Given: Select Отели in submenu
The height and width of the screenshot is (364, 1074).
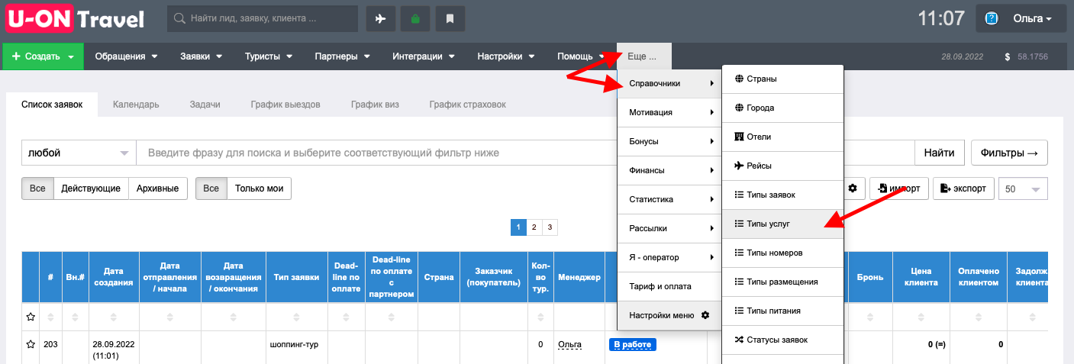Looking at the screenshot, I should pos(782,137).
